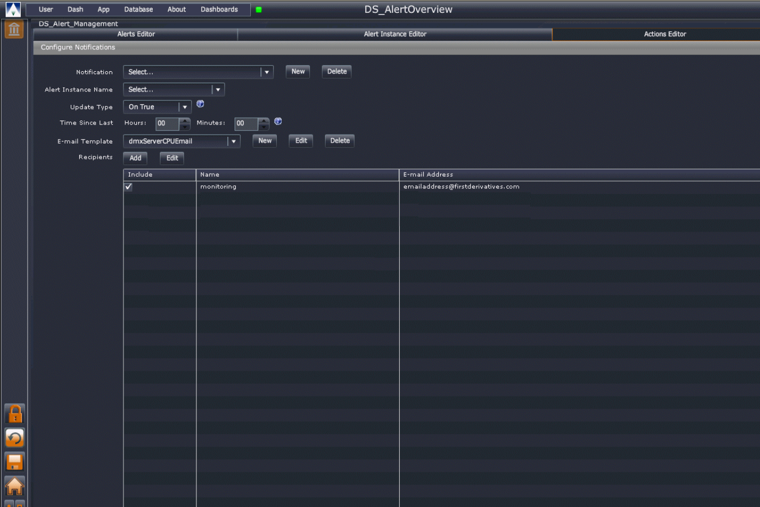The height and width of the screenshot is (507, 760).
Task: Click the orange padlock lock icon
Action: [15, 414]
